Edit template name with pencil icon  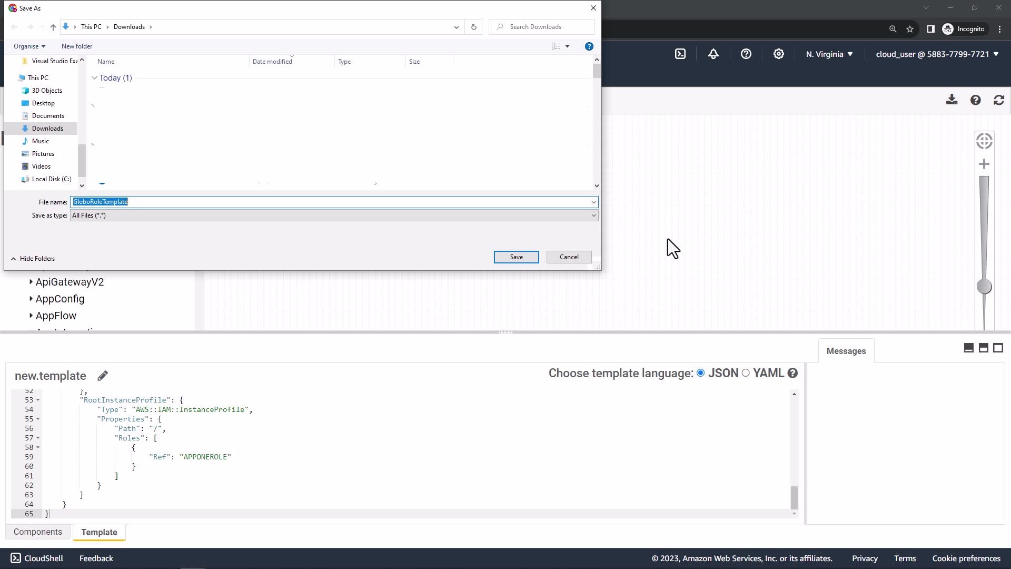pos(103,376)
